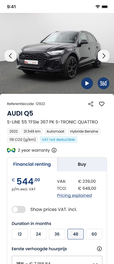
Task: Add the car to favorites
Action: 101,104
